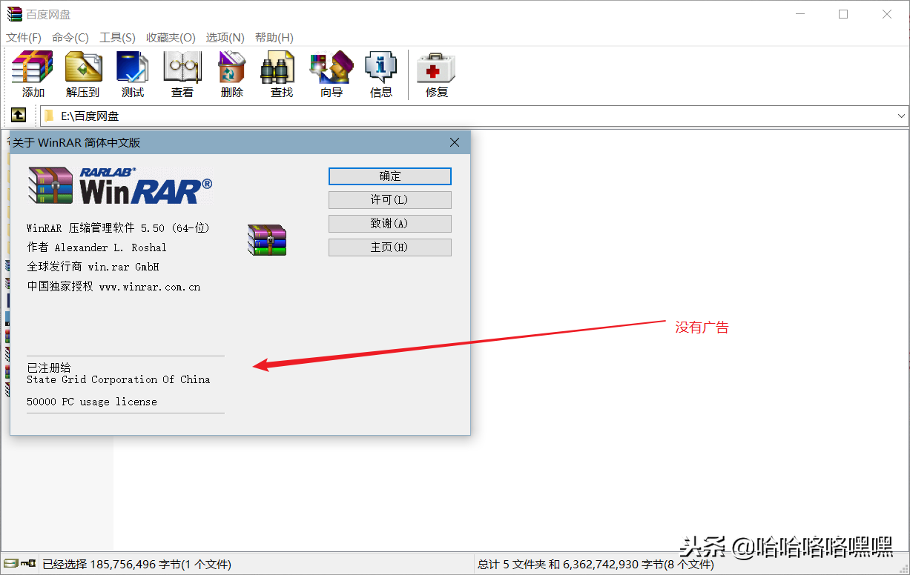
Task: Open the Tools (工具) menu
Action: click(x=117, y=37)
